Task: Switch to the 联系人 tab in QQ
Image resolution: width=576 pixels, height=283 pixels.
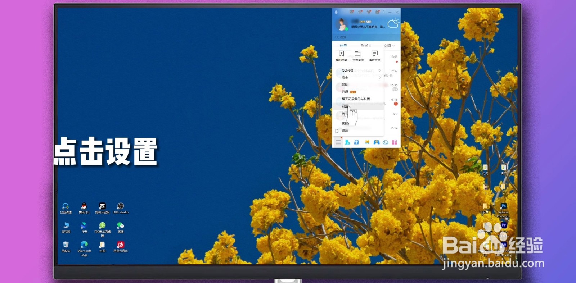Action: [x=366, y=46]
